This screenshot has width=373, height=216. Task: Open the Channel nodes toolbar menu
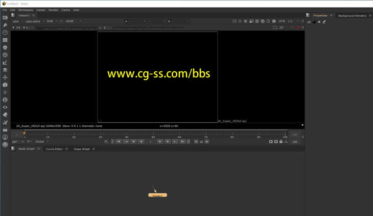click(x=5, y=40)
